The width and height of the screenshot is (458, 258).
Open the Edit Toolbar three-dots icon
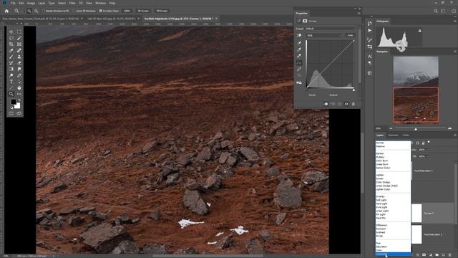[19, 94]
